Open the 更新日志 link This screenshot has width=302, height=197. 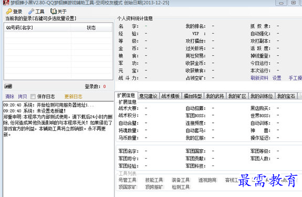73,97
